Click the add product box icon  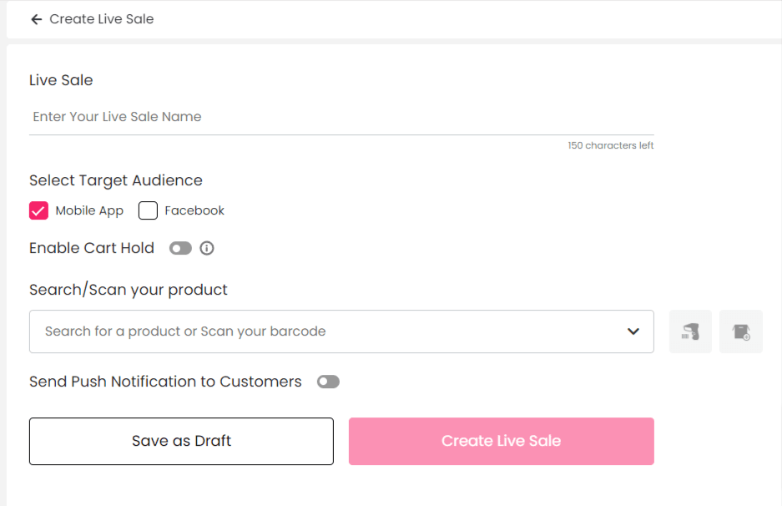740,331
